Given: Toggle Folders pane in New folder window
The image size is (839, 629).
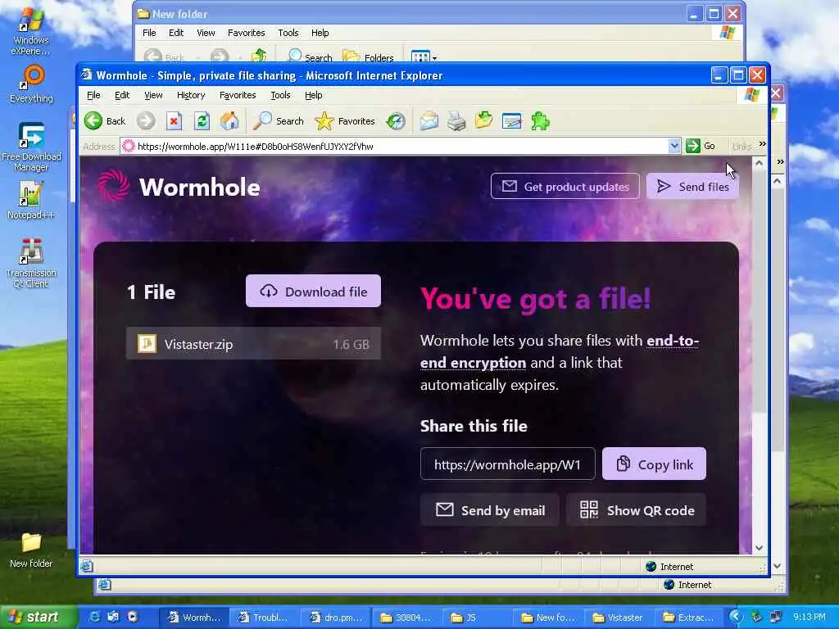Looking at the screenshot, I should (x=368, y=57).
